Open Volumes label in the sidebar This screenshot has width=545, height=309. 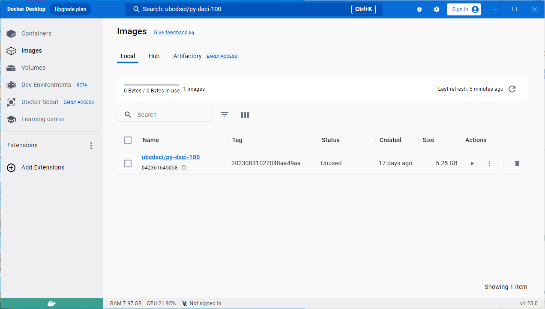coord(33,68)
